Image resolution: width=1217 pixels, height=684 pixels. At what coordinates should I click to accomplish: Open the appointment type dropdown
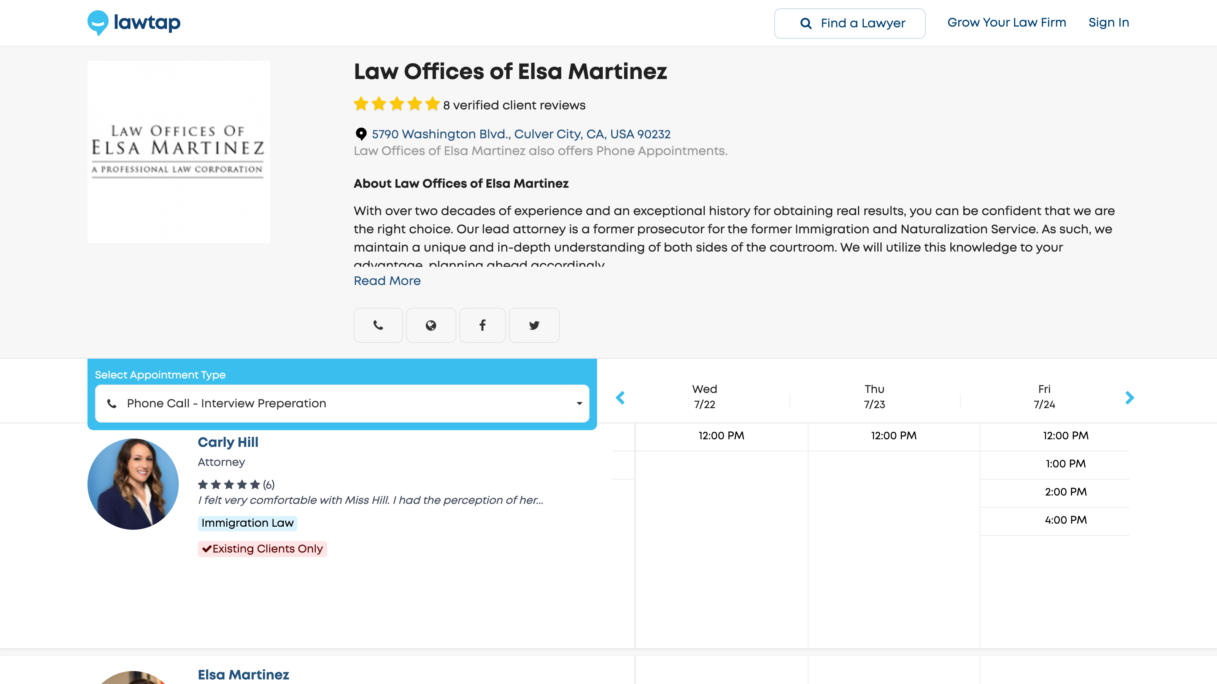(342, 404)
